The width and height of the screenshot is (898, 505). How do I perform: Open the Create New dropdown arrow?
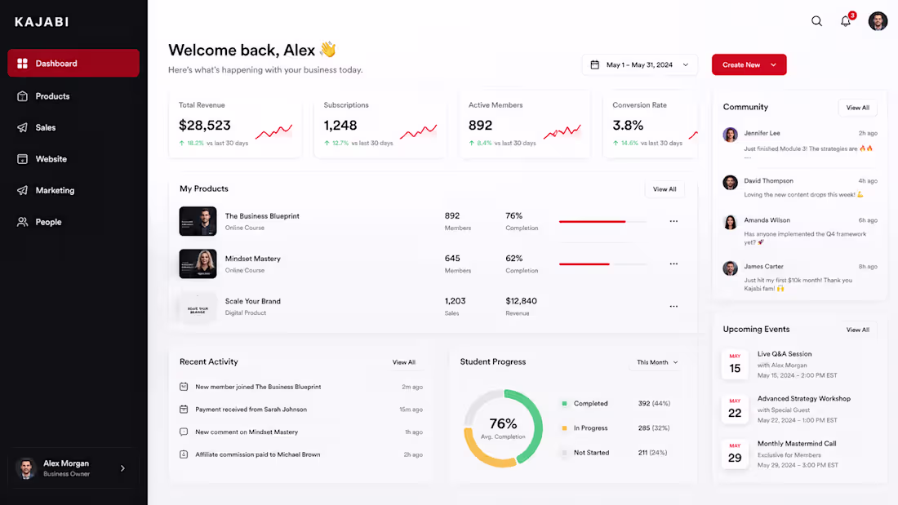773,64
